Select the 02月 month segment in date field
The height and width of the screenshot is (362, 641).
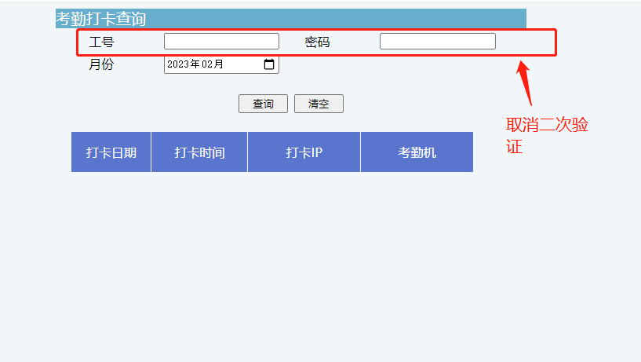pos(212,64)
